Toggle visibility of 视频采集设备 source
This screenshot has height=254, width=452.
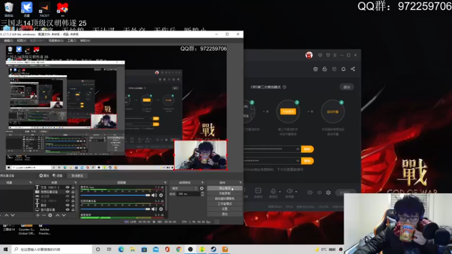(x=67, y=192)
